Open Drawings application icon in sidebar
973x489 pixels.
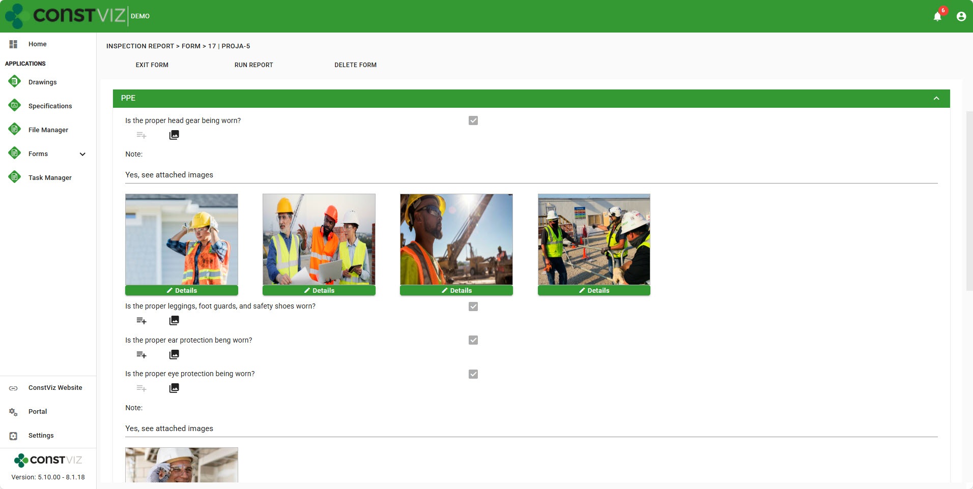pyautogui.click(x=15, y=81)
